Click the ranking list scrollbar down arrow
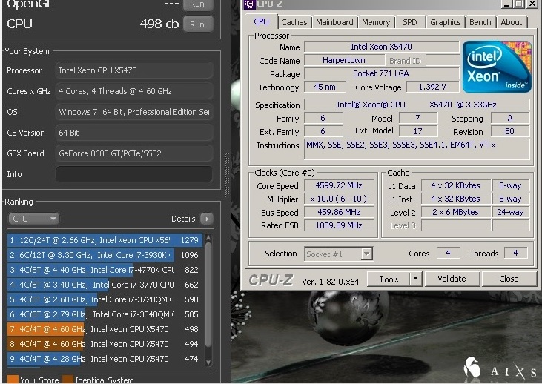The height and width of the screenshot is (384, 542). click(208, 363)
